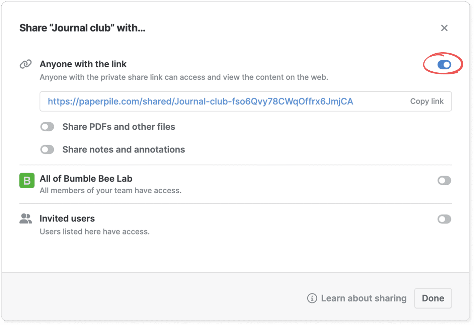
Task: Close the share dialog with X
Action: coord(444,28)
